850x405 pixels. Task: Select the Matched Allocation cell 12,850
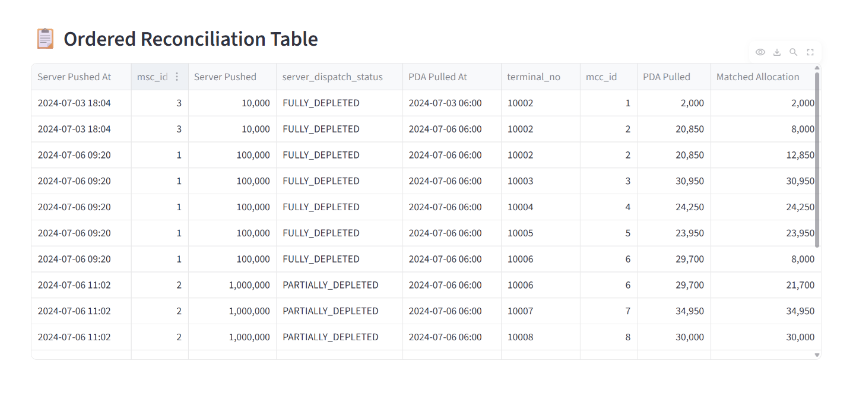tap(766, 155)
